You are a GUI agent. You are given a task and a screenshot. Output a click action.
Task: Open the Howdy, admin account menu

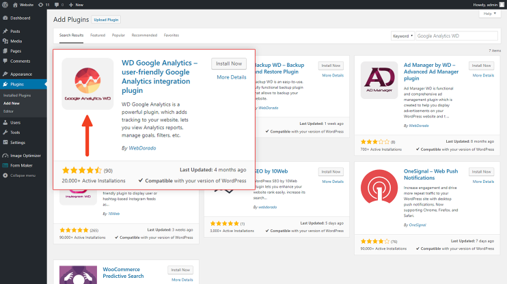pyautogui.click(x=489, y=5)
